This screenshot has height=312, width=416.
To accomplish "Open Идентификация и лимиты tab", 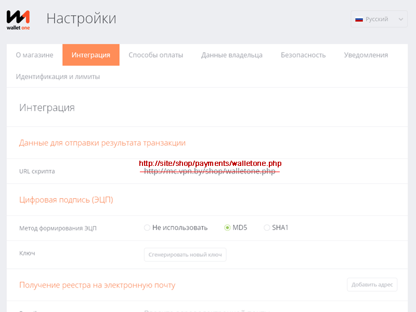I will pyautogui.click(x=58, y=76).
